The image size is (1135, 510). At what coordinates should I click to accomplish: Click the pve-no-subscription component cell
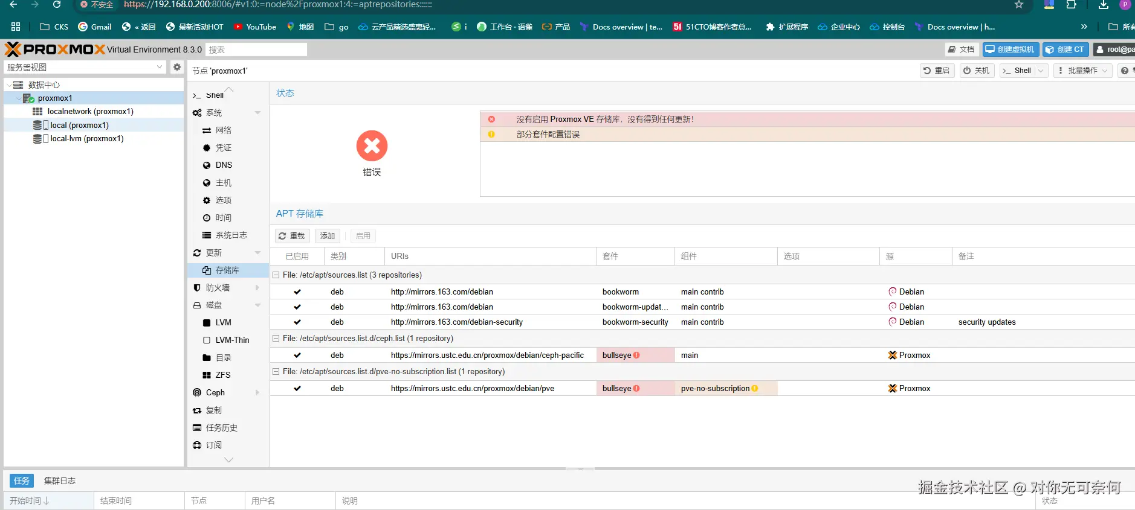[x=726, y=389]
